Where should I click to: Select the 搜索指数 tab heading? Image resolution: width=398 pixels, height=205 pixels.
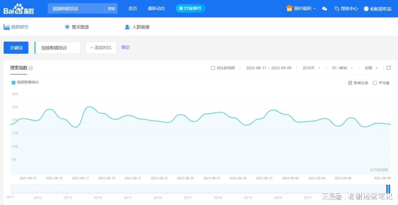[19, 68]
